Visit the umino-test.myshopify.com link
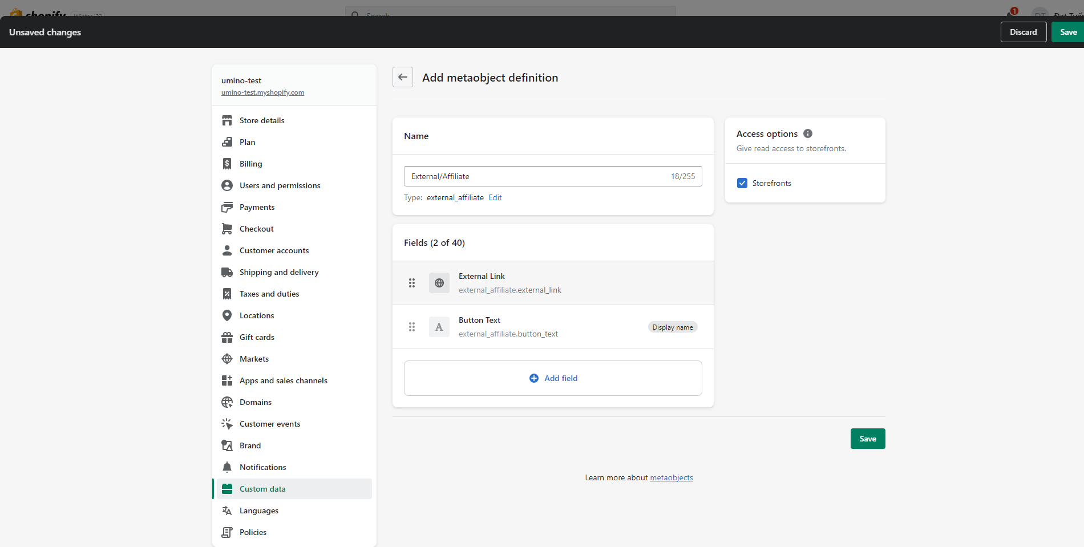Image resolution: width=1084 pixels, height=547 pixels. click(x=262, y=92)
